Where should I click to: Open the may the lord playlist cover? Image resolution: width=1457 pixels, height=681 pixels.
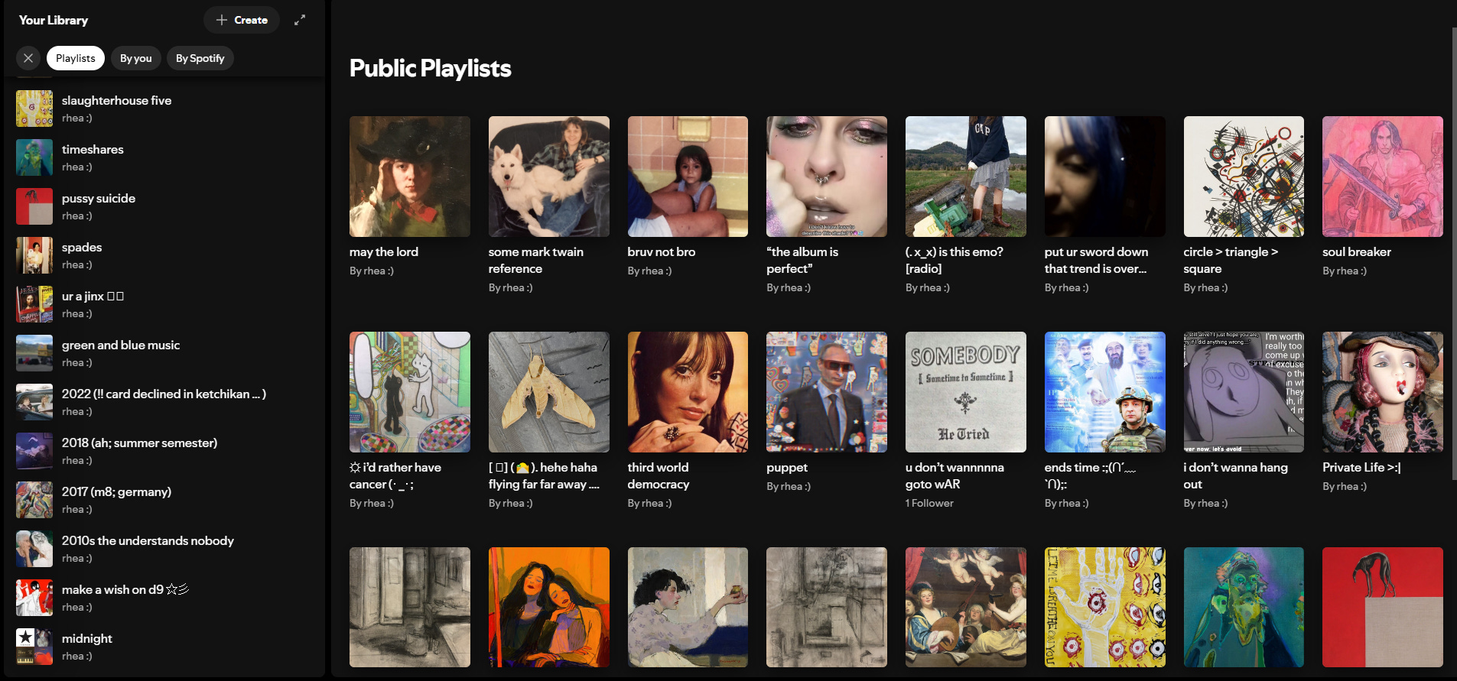(x=410, y=177)
